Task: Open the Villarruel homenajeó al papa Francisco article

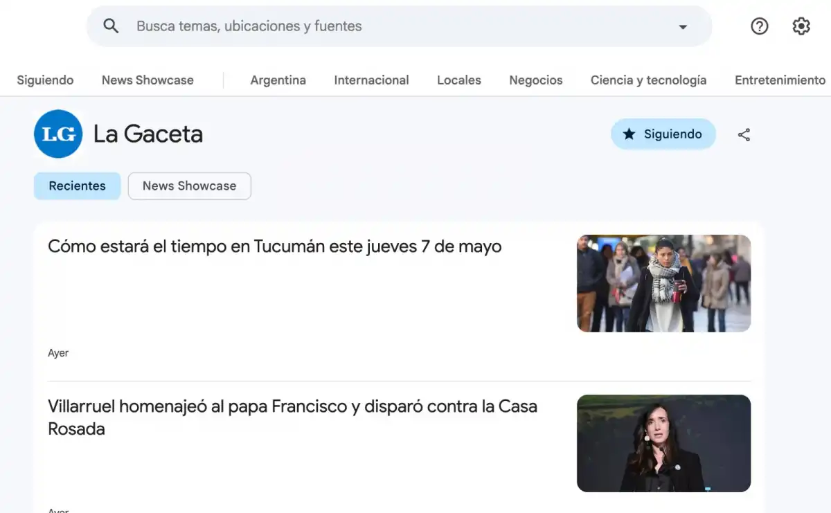Action: (x=292, y=417)
